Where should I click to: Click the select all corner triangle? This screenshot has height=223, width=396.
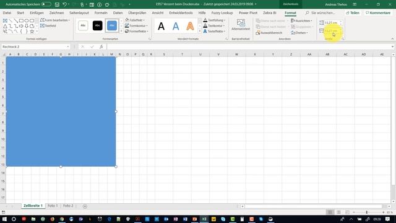pos(4,55)
